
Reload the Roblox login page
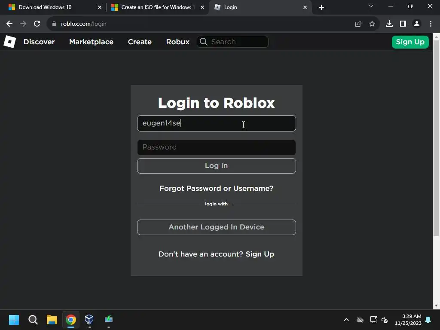(x=37, y=24)
